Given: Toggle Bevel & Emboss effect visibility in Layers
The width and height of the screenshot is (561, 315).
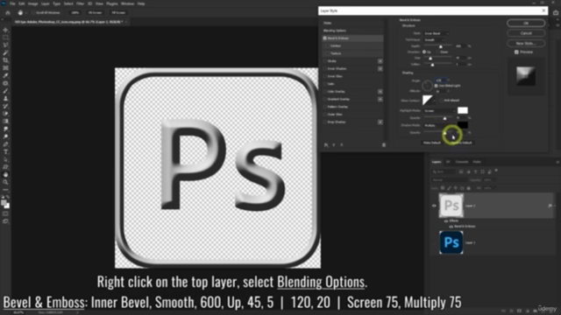Looking at the screenshot, I should [x=451, y=227].
